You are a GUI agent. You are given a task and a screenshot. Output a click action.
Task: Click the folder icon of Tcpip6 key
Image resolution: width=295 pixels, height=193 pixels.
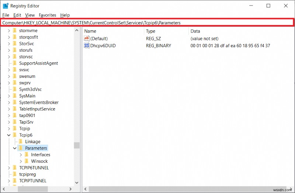coord(15,135)
